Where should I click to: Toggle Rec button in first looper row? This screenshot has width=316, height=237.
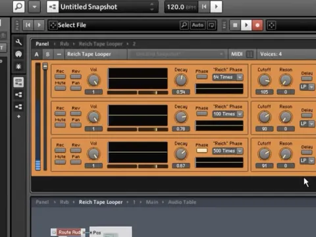(60, 76)
